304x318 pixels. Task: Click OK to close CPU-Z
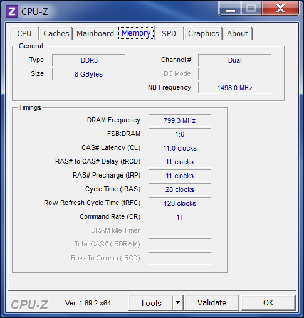point(268,303)
